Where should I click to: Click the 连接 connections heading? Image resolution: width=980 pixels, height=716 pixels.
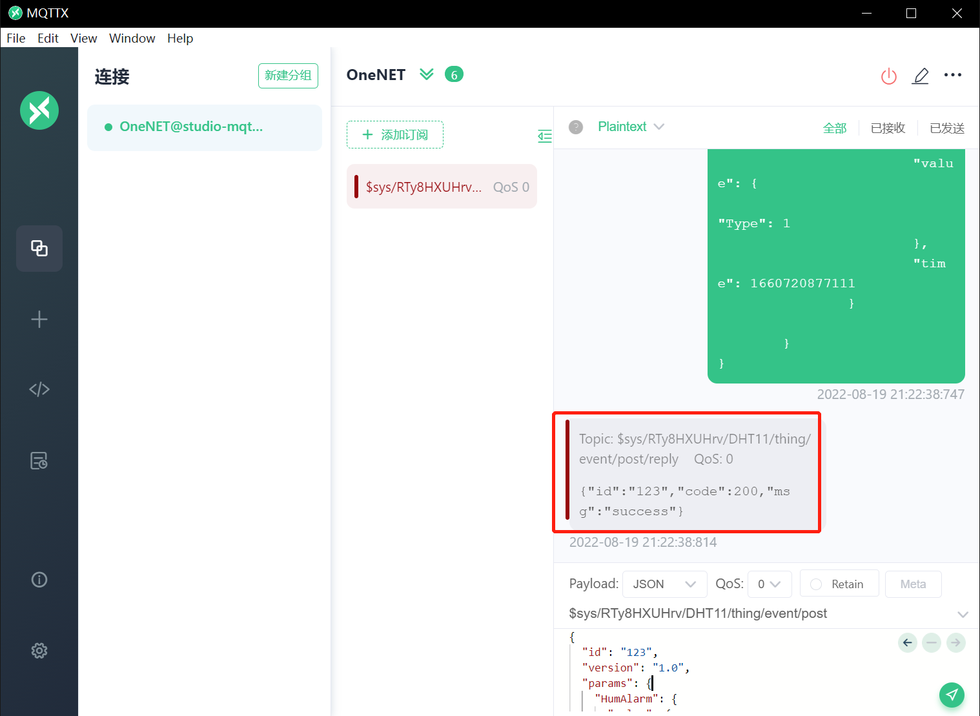(x=112, y=77)
